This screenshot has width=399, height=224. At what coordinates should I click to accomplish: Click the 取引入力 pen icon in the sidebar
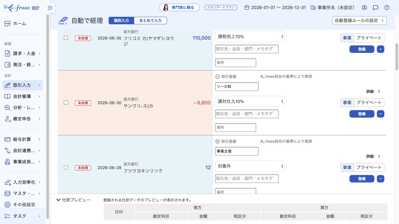point(8,85)
